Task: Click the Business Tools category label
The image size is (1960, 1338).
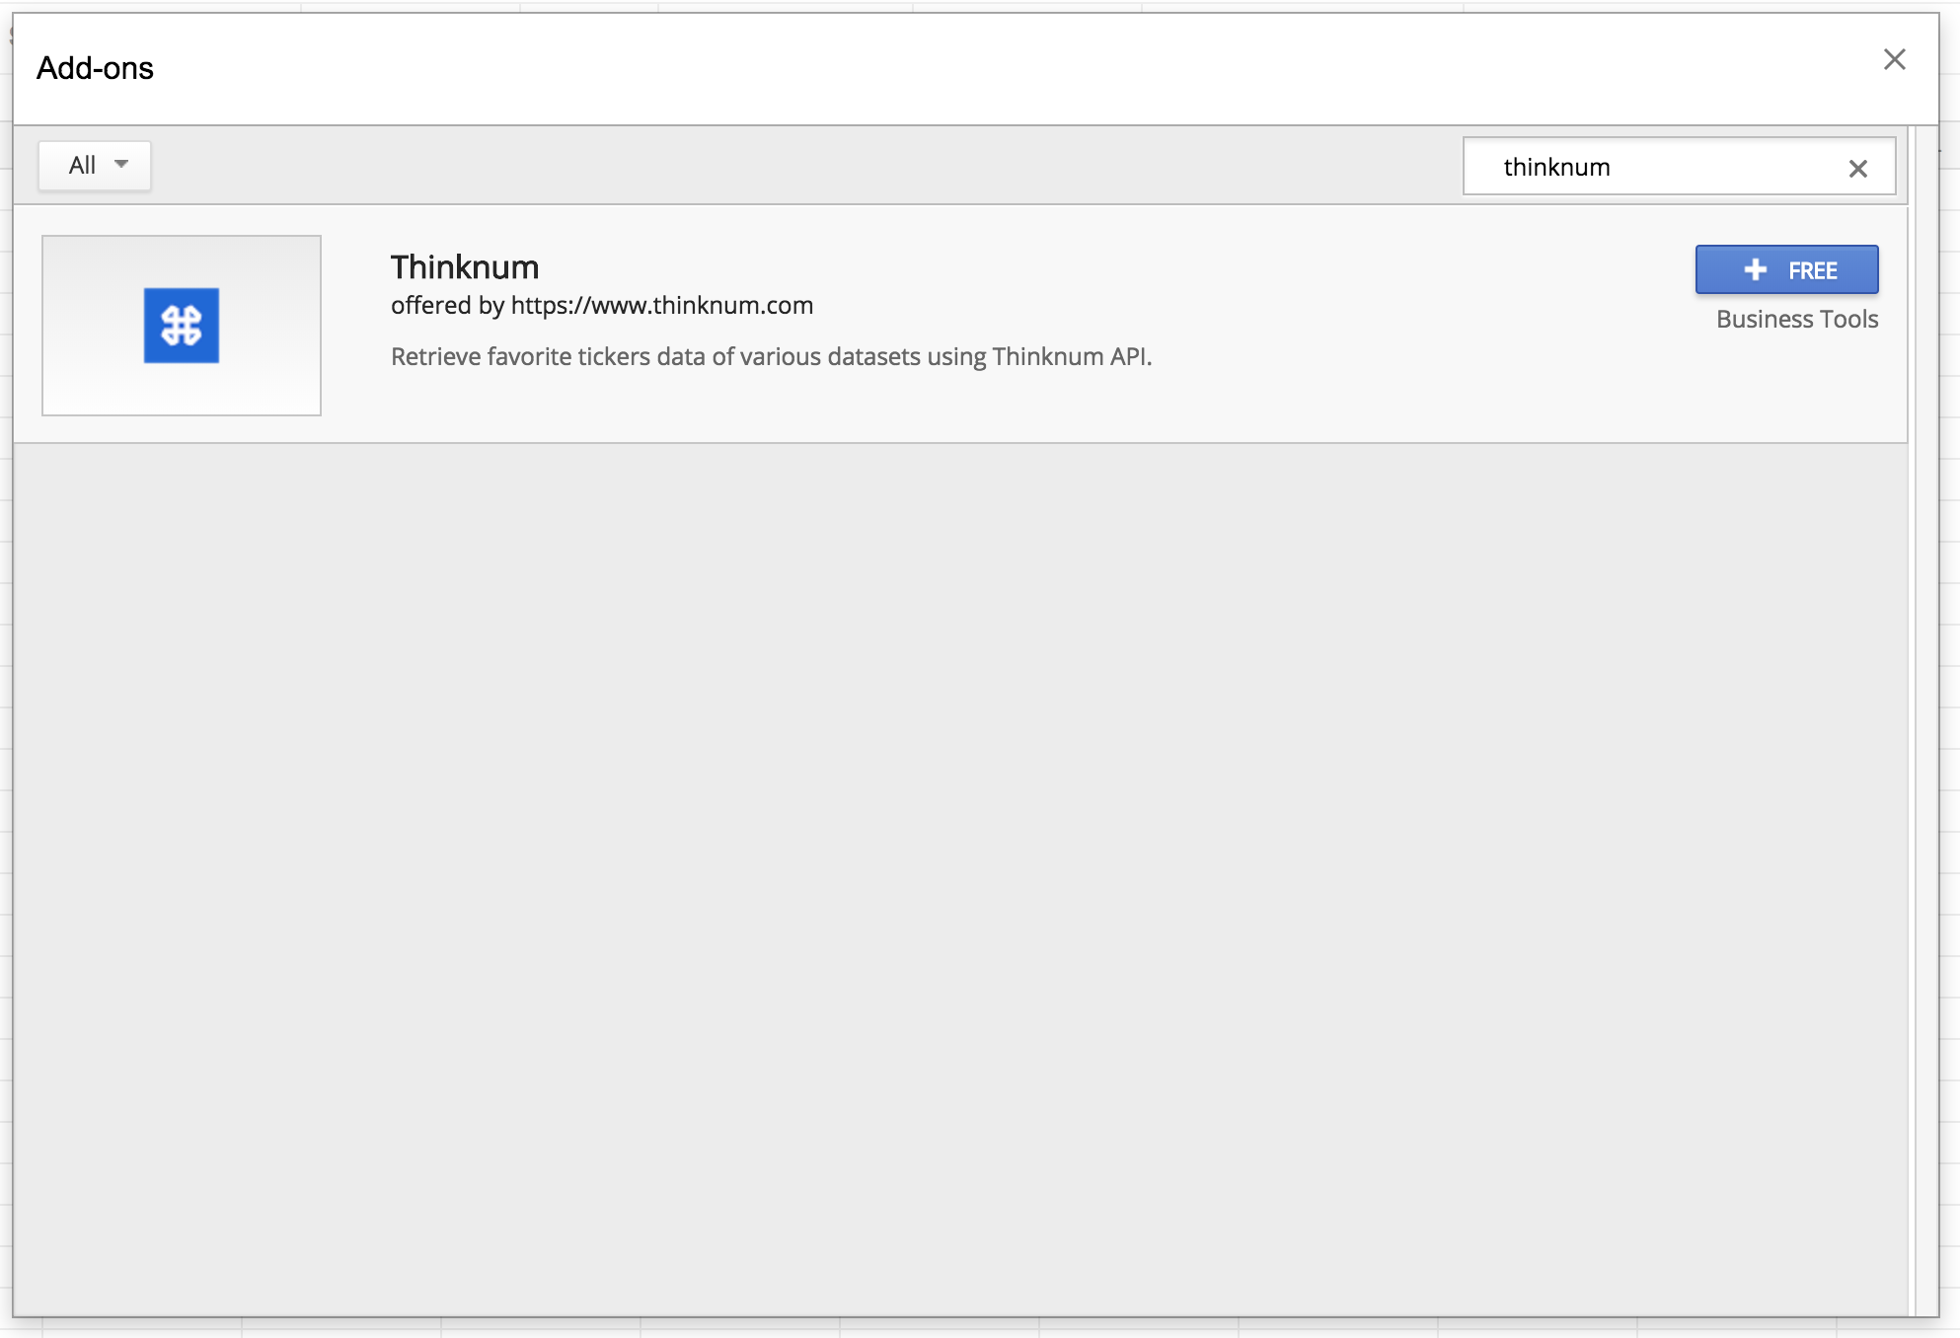Action: pyautogui.click(x=1796, y=320)
